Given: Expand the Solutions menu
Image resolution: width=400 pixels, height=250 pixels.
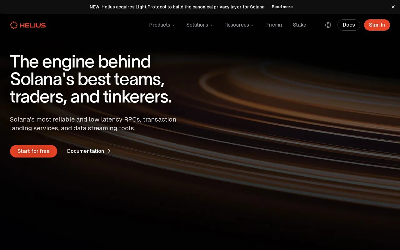Looking at the screenshot, I should pyautogui.click(x=199, y=25).
